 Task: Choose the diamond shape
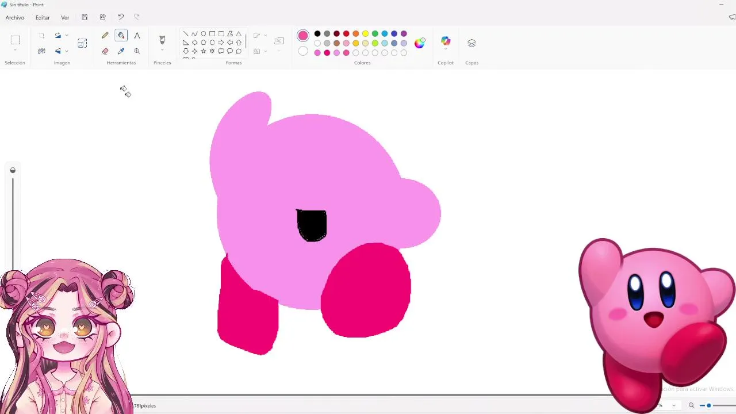pyautogui.click(x=194, y=43)
